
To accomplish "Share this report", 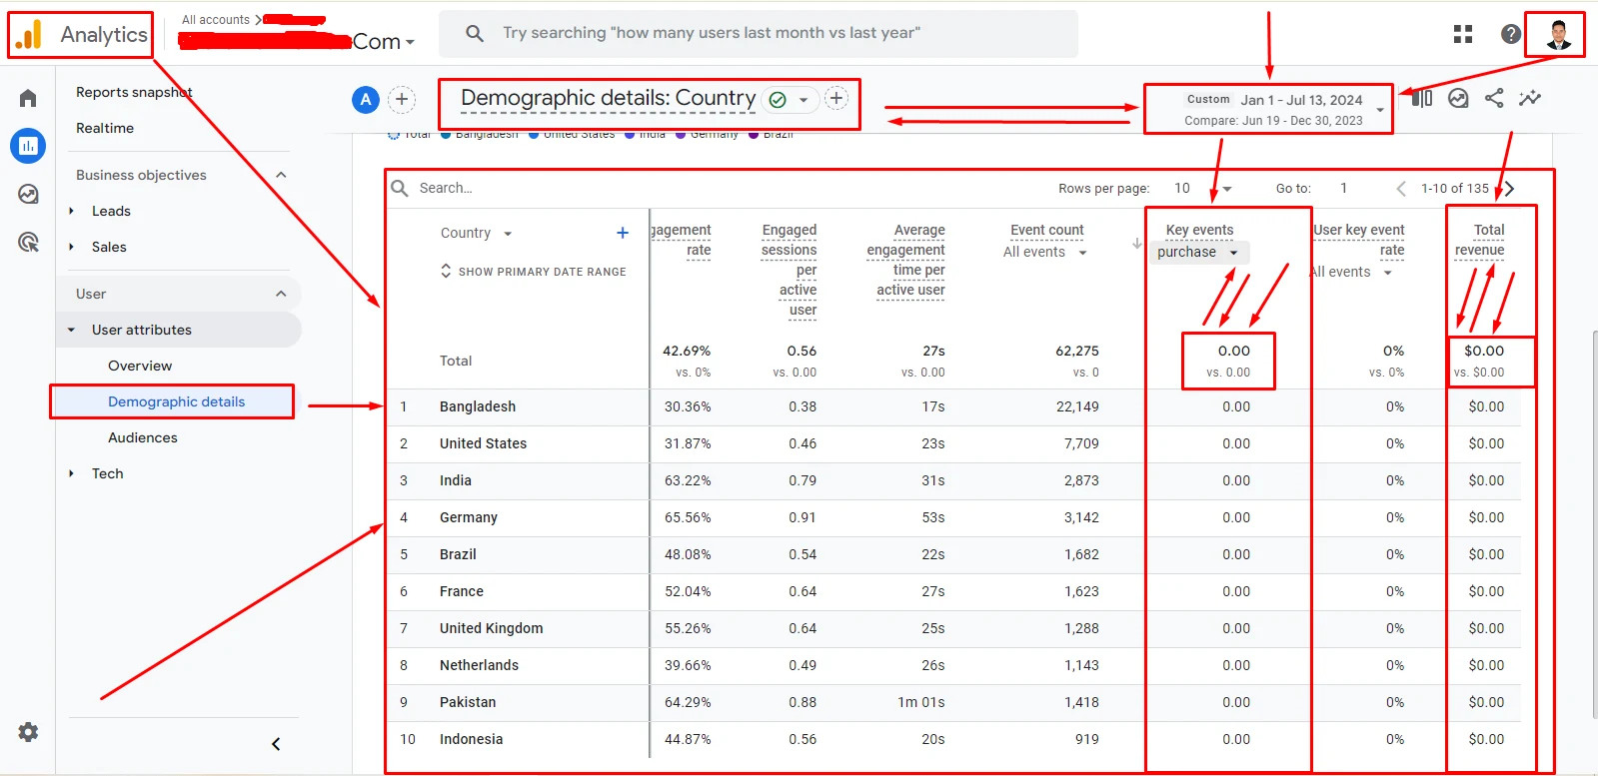I will 1494,98.
